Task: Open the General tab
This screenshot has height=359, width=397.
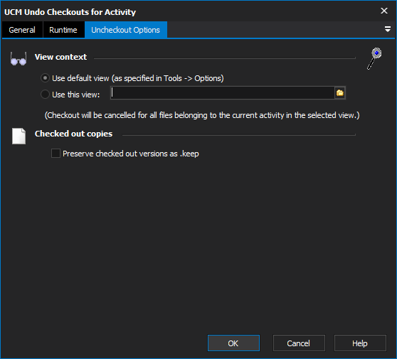Action: 22,30
